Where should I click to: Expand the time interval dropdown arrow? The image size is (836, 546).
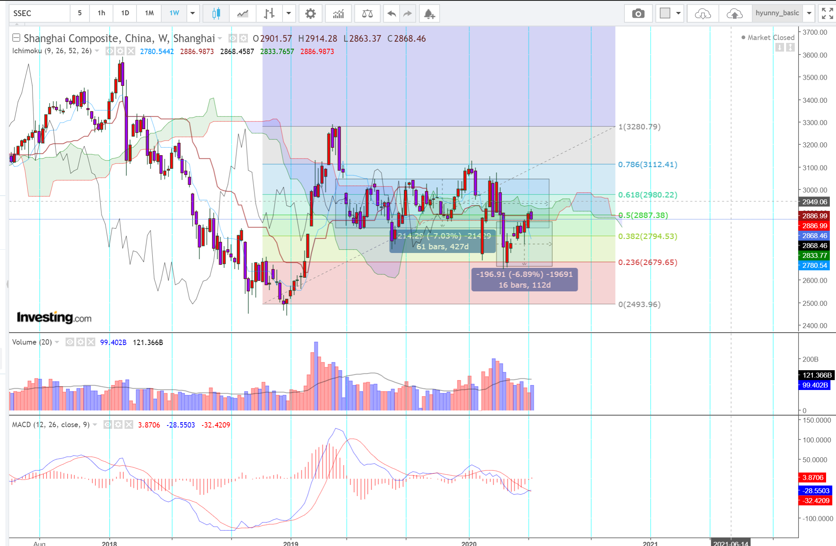[x=193, y=13]
